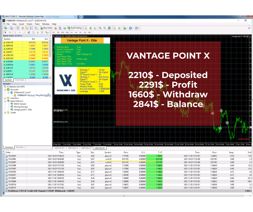
Task: Toggle chart Auto Scroll icon
Action: tap(115, 28)
